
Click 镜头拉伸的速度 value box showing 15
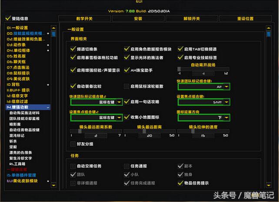point(203,136)
